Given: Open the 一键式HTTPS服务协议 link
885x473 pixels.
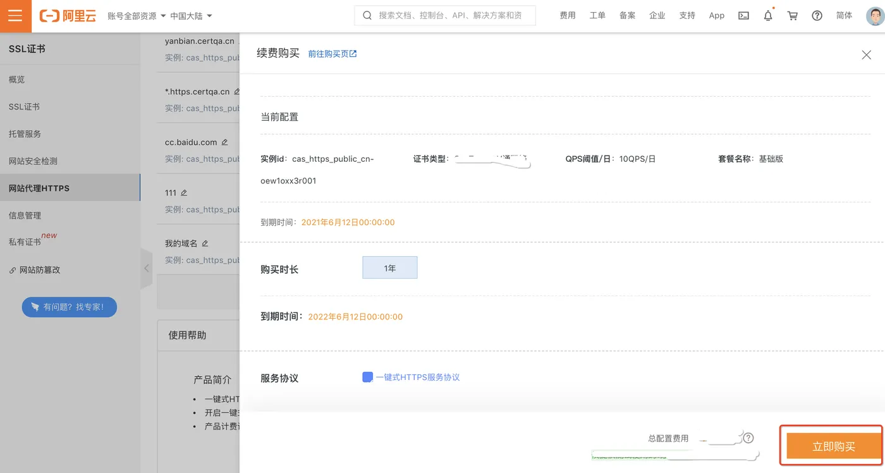Looking at the screenshot, I should coord(417,378).
